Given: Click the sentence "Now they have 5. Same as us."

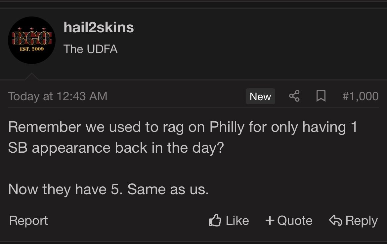Looking at the screenshot, I should pos(108,189).
